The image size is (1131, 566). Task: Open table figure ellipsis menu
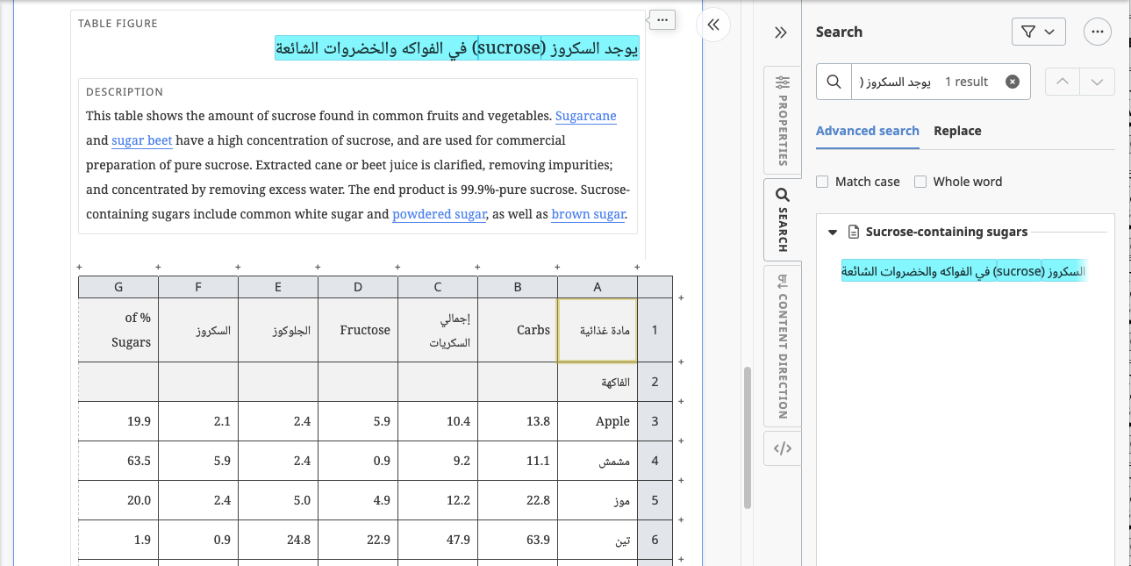click(x=662, y=19)
